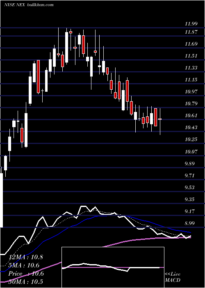Click the 10.07 price axis label
The width and height of the screenshot is (205, 288).
[191, 152]
